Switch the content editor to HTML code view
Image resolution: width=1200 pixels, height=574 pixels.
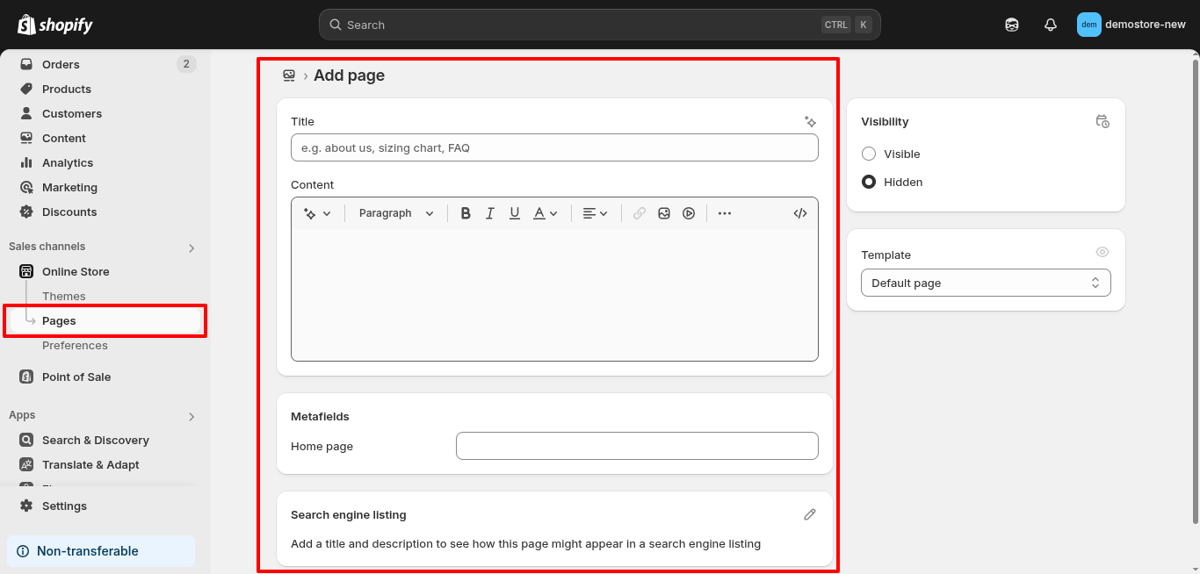coord(799,212)
